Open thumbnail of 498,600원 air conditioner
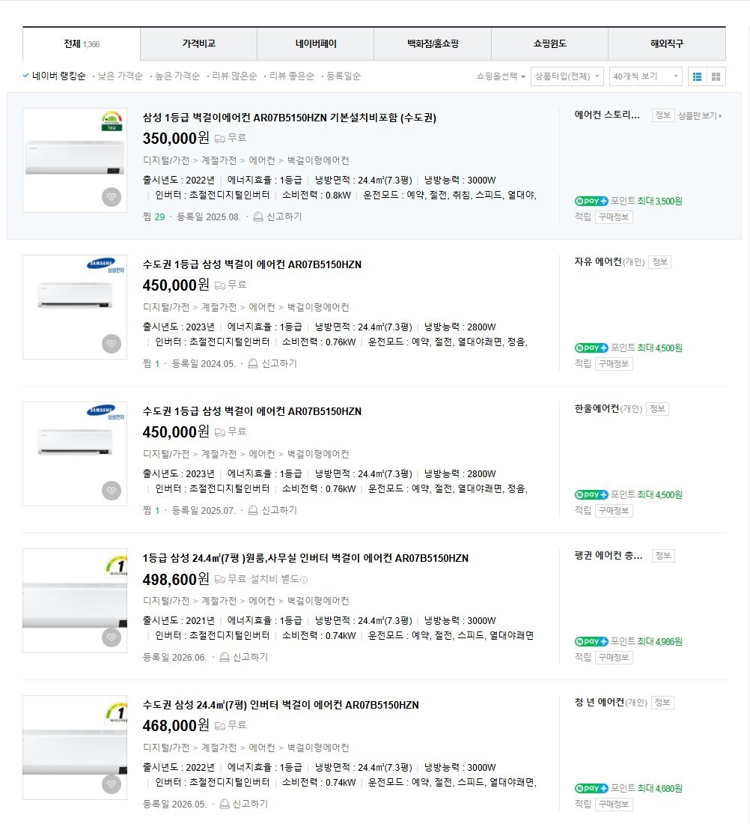Image resolution: width=750 pixels, height=824 pixels. tap(75, 601)
